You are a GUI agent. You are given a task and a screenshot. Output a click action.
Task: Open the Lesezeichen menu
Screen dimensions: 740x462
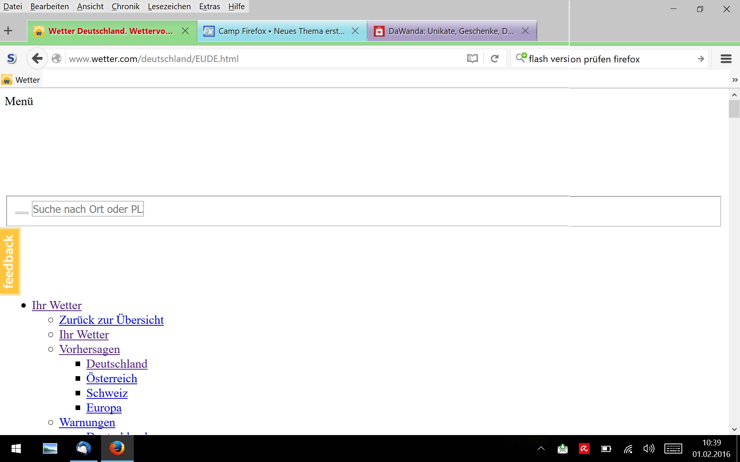(169, 7)
